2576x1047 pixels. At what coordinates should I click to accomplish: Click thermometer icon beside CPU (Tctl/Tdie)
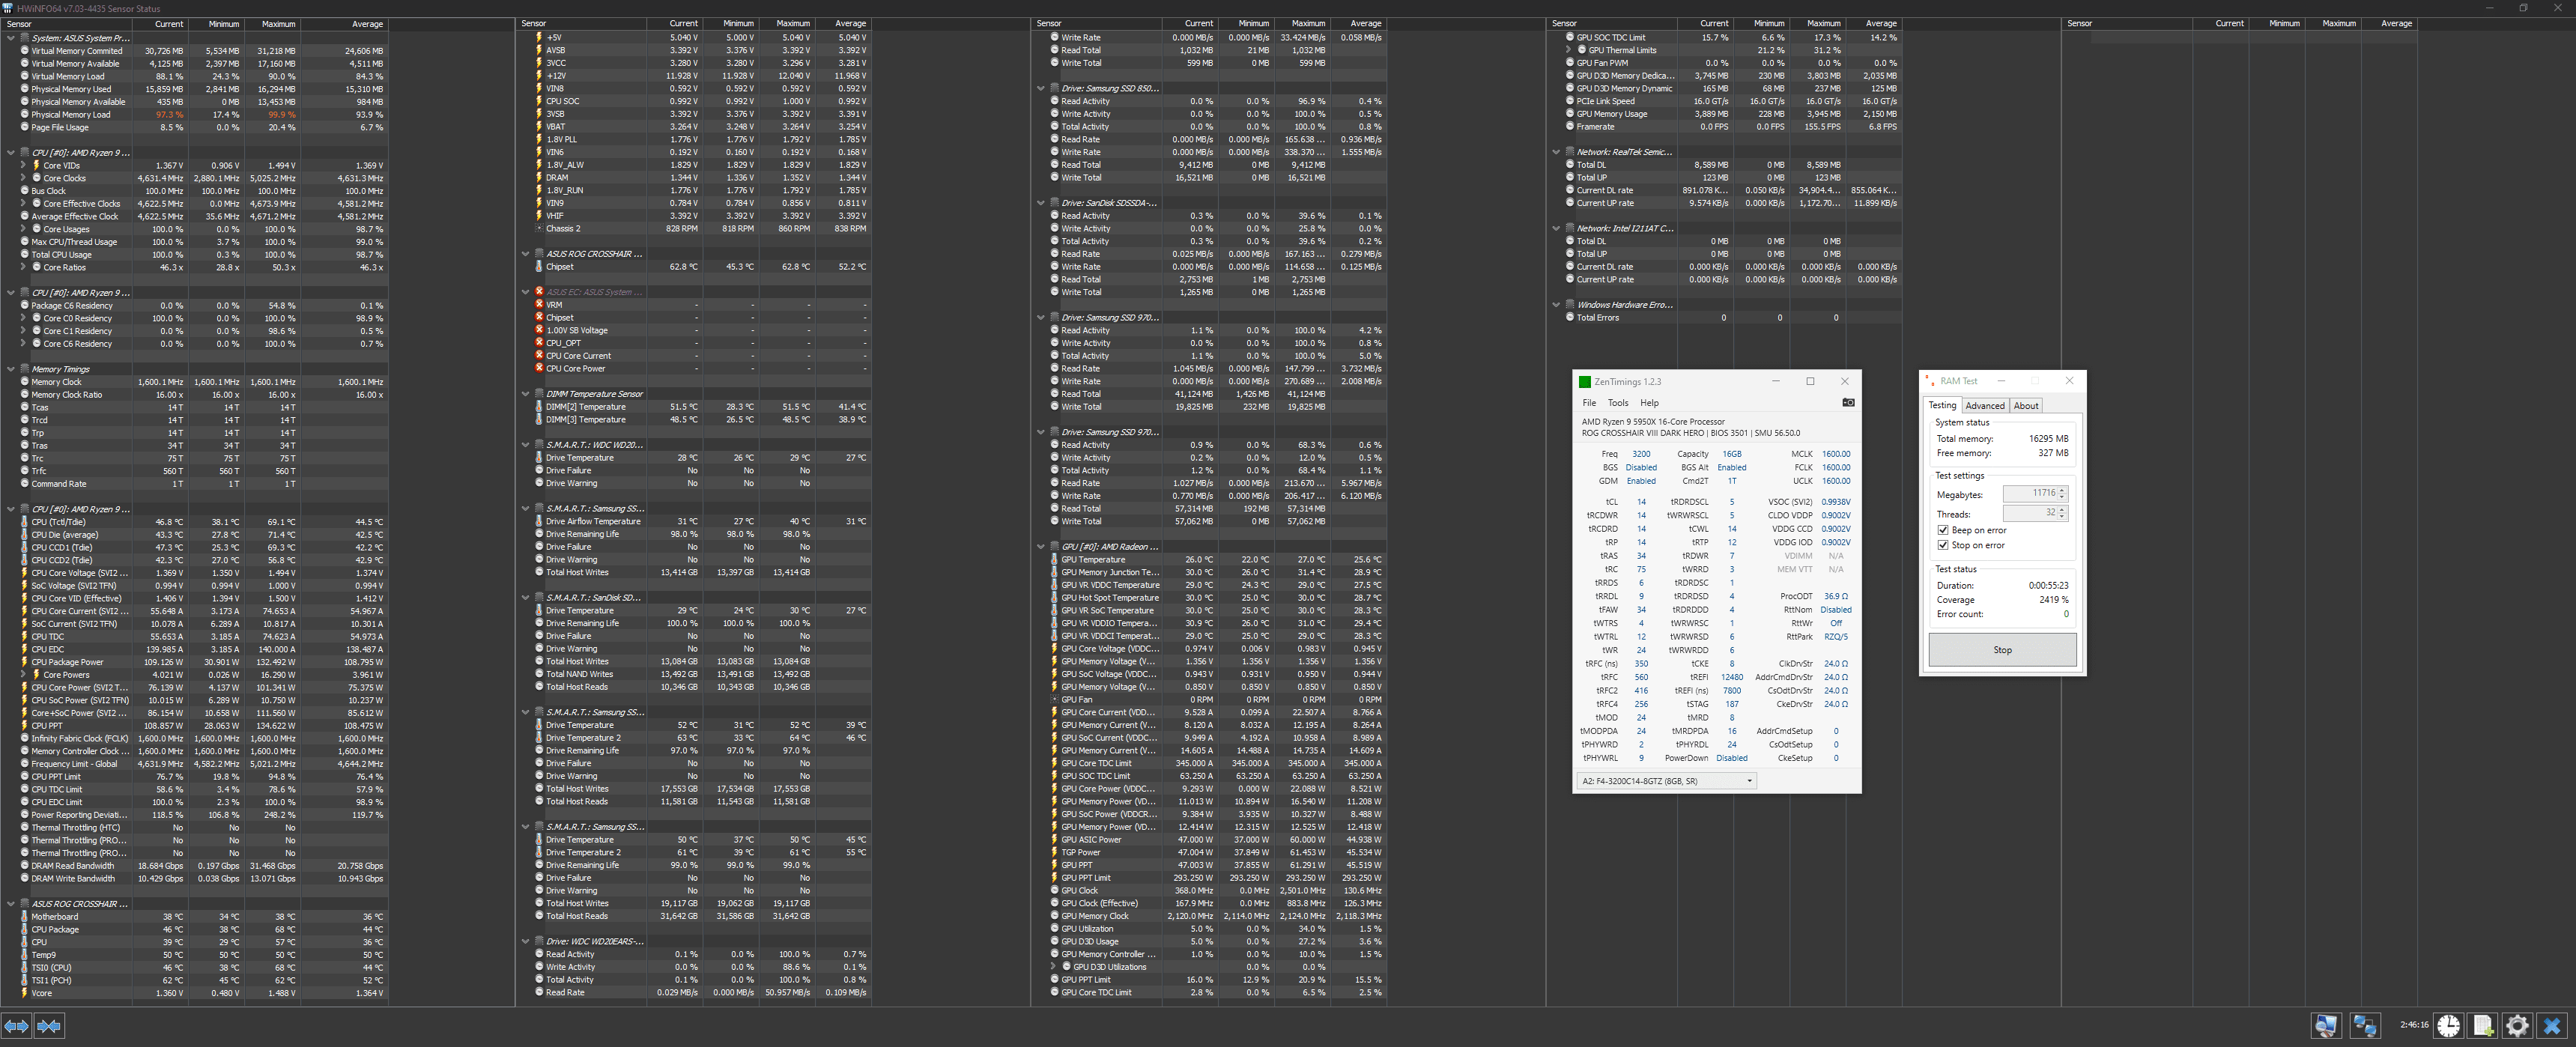pos(24,522)
